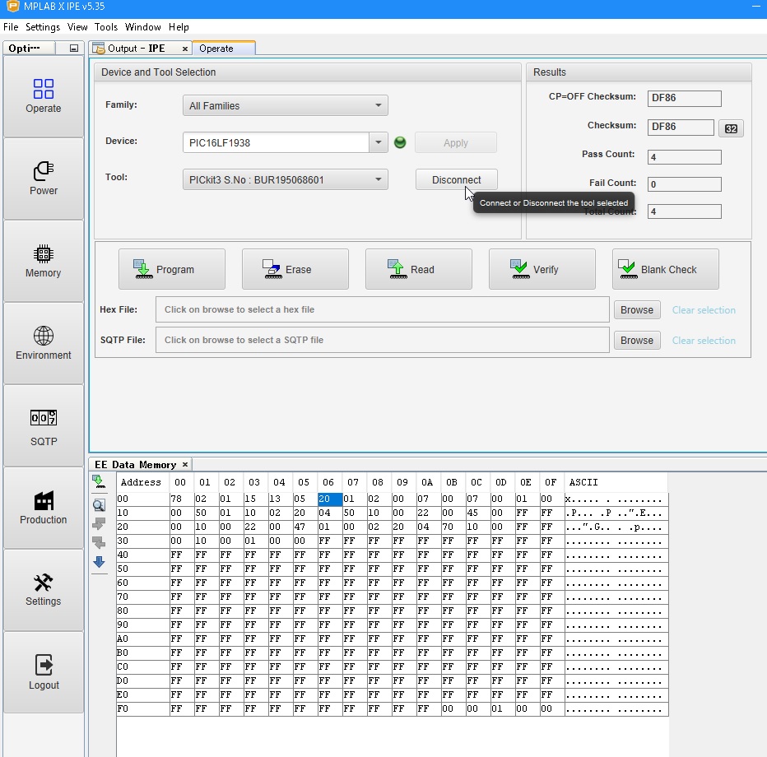Open the Operate sidebar panel
Screen dimensions: 767x757
(x=44, y=97)
